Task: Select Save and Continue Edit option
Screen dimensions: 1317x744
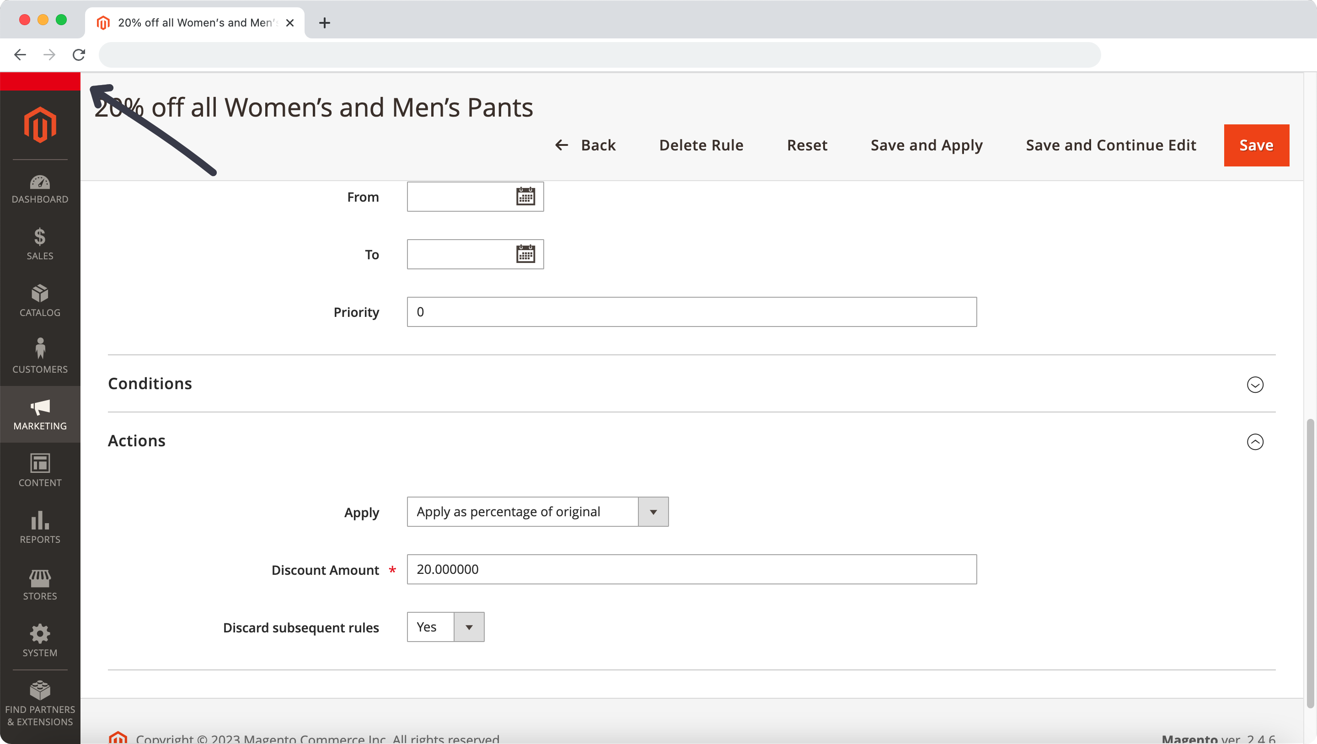Action: [1111, 145]
